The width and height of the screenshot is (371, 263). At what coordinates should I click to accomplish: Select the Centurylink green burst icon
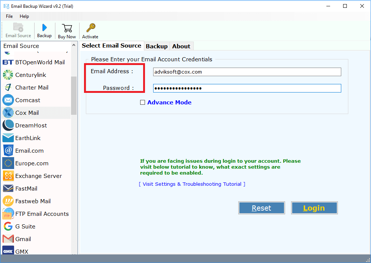pos(8,75)
